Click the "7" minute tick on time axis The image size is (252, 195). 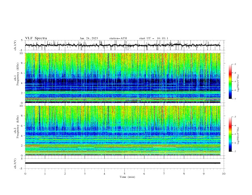(x=164, y=174)
